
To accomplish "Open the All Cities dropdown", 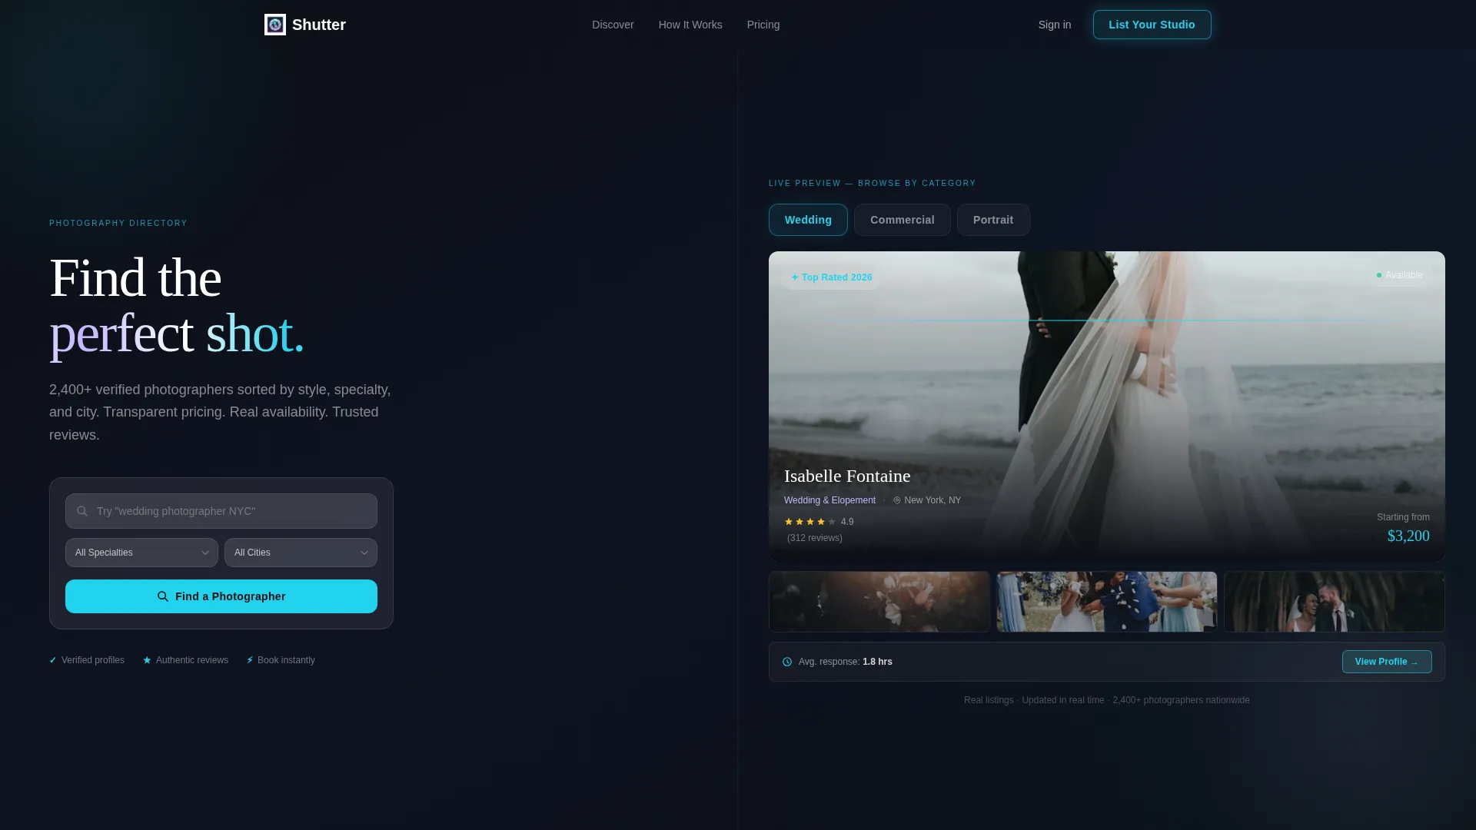I will tap(301, 553).
